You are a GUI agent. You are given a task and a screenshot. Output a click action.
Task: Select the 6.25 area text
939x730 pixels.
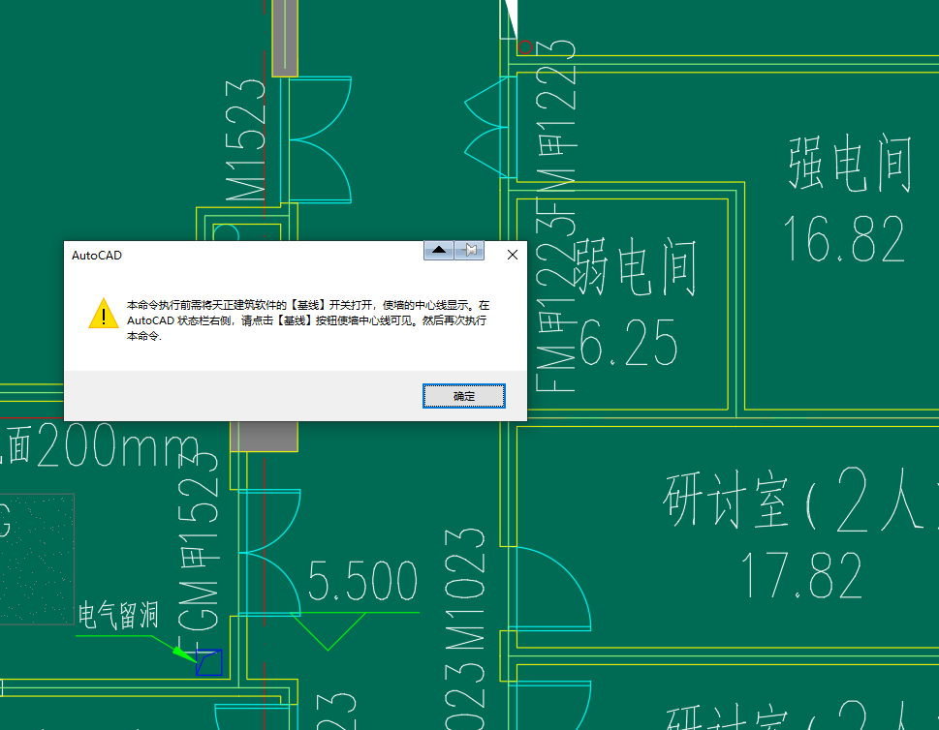(628, 340)
